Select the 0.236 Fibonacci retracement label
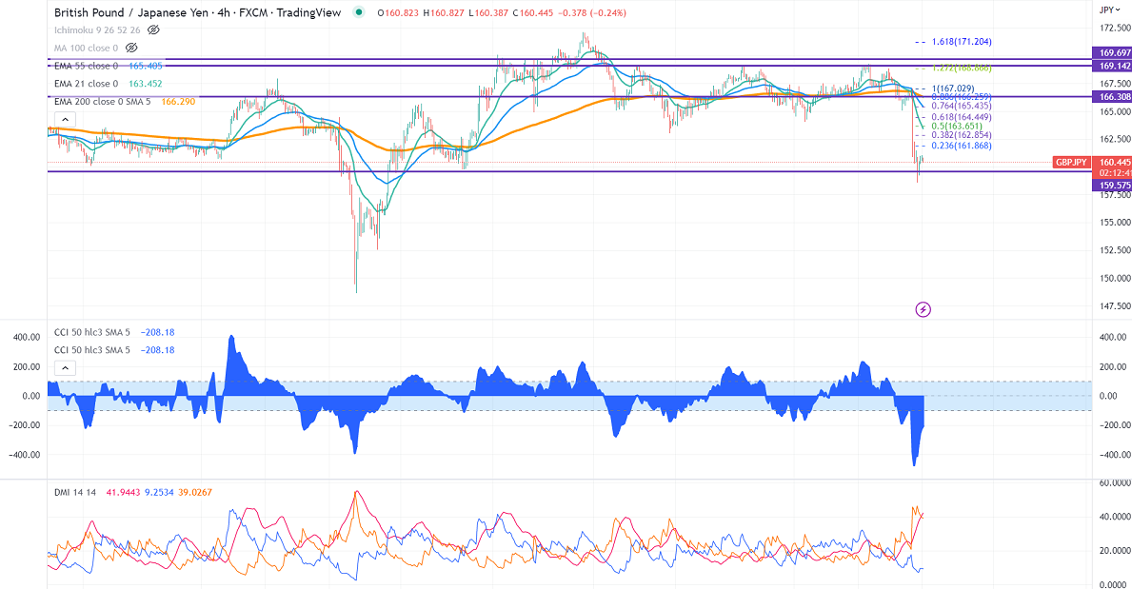 pos(962,146)
